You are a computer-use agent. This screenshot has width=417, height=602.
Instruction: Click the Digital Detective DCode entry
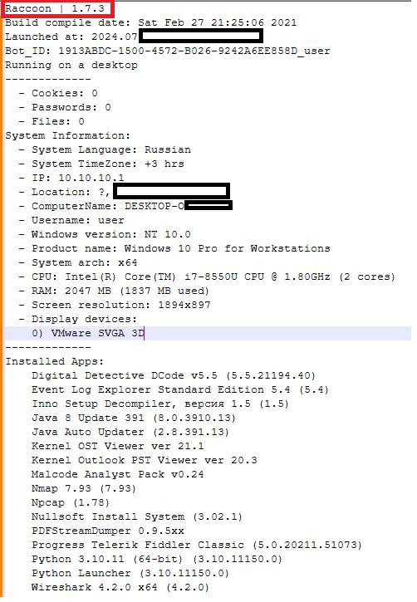point(174,376)
